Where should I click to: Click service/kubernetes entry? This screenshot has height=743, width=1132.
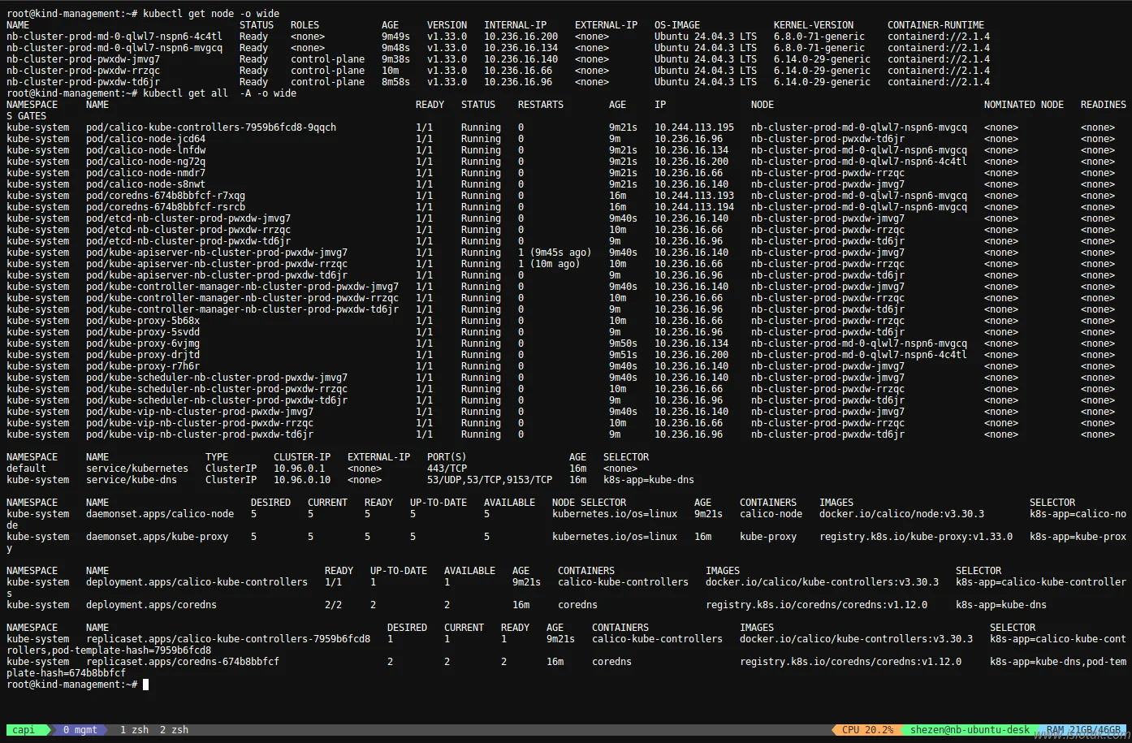click(137, 469)
